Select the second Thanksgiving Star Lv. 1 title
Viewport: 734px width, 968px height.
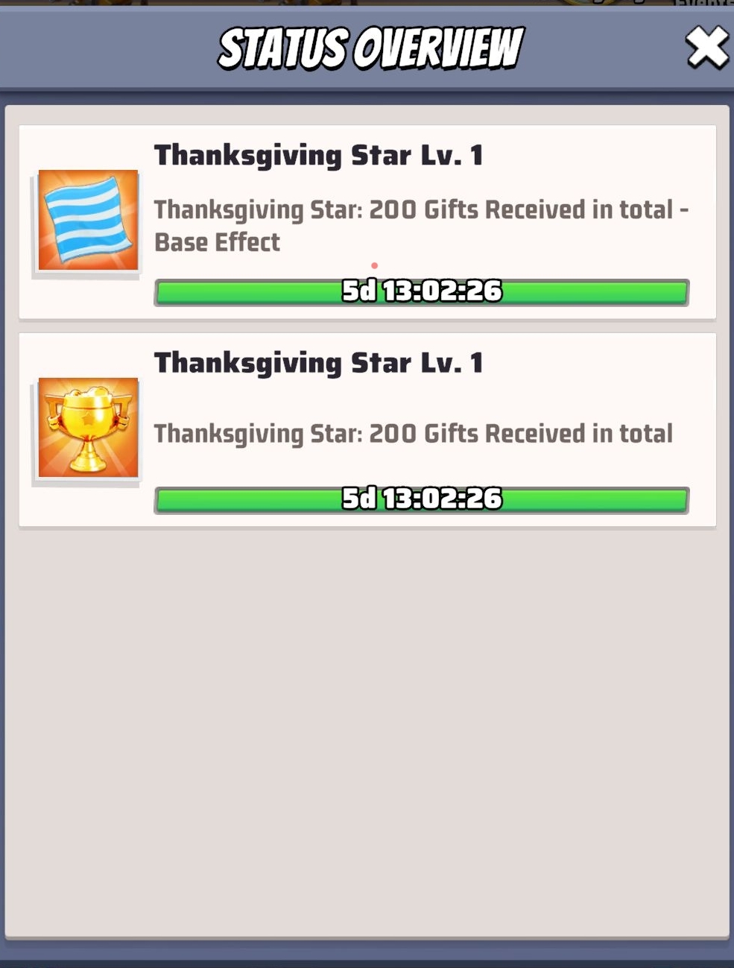[x=318, y=364]
